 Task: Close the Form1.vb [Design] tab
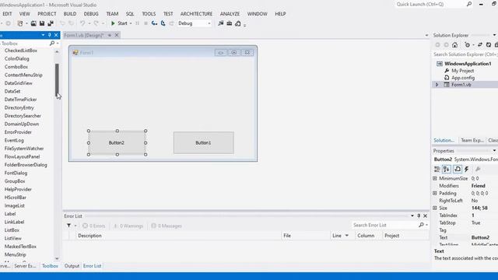117,35
